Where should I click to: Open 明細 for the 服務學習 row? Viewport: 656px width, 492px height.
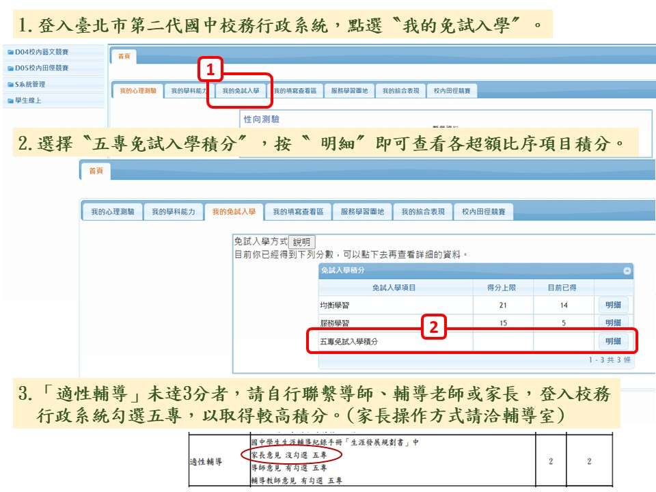(x=613, y=323)
